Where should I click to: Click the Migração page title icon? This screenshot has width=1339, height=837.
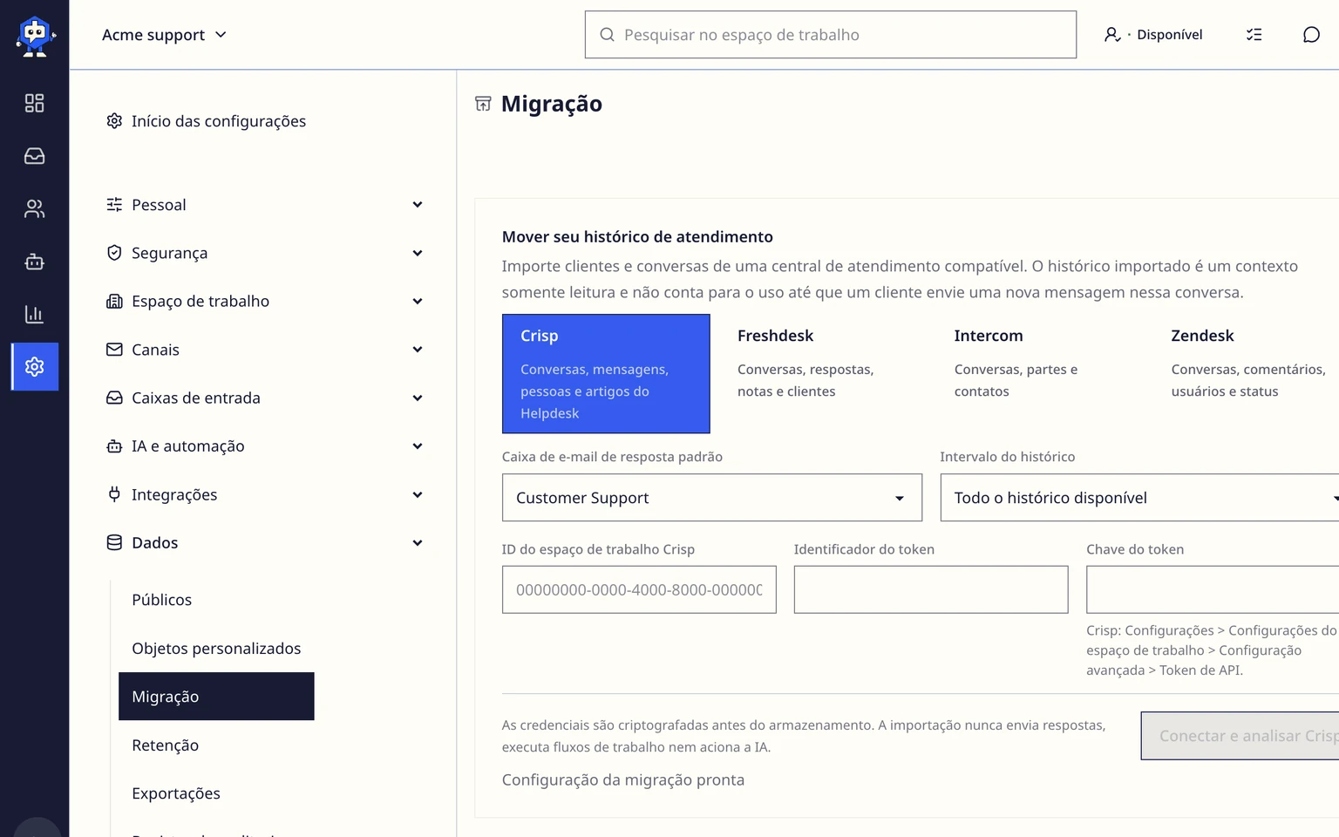tap(483, 104)
